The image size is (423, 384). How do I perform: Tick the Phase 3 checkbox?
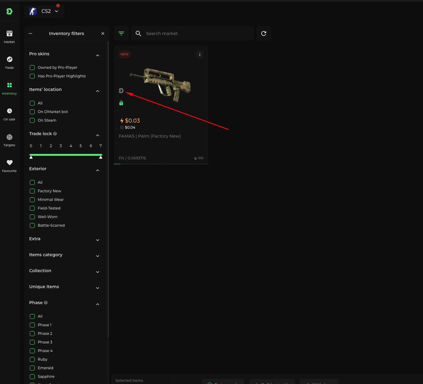click(x=32, y=342)
